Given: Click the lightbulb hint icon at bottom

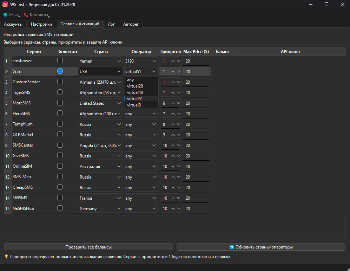Looking at the screenshot, I should point(6,257).
